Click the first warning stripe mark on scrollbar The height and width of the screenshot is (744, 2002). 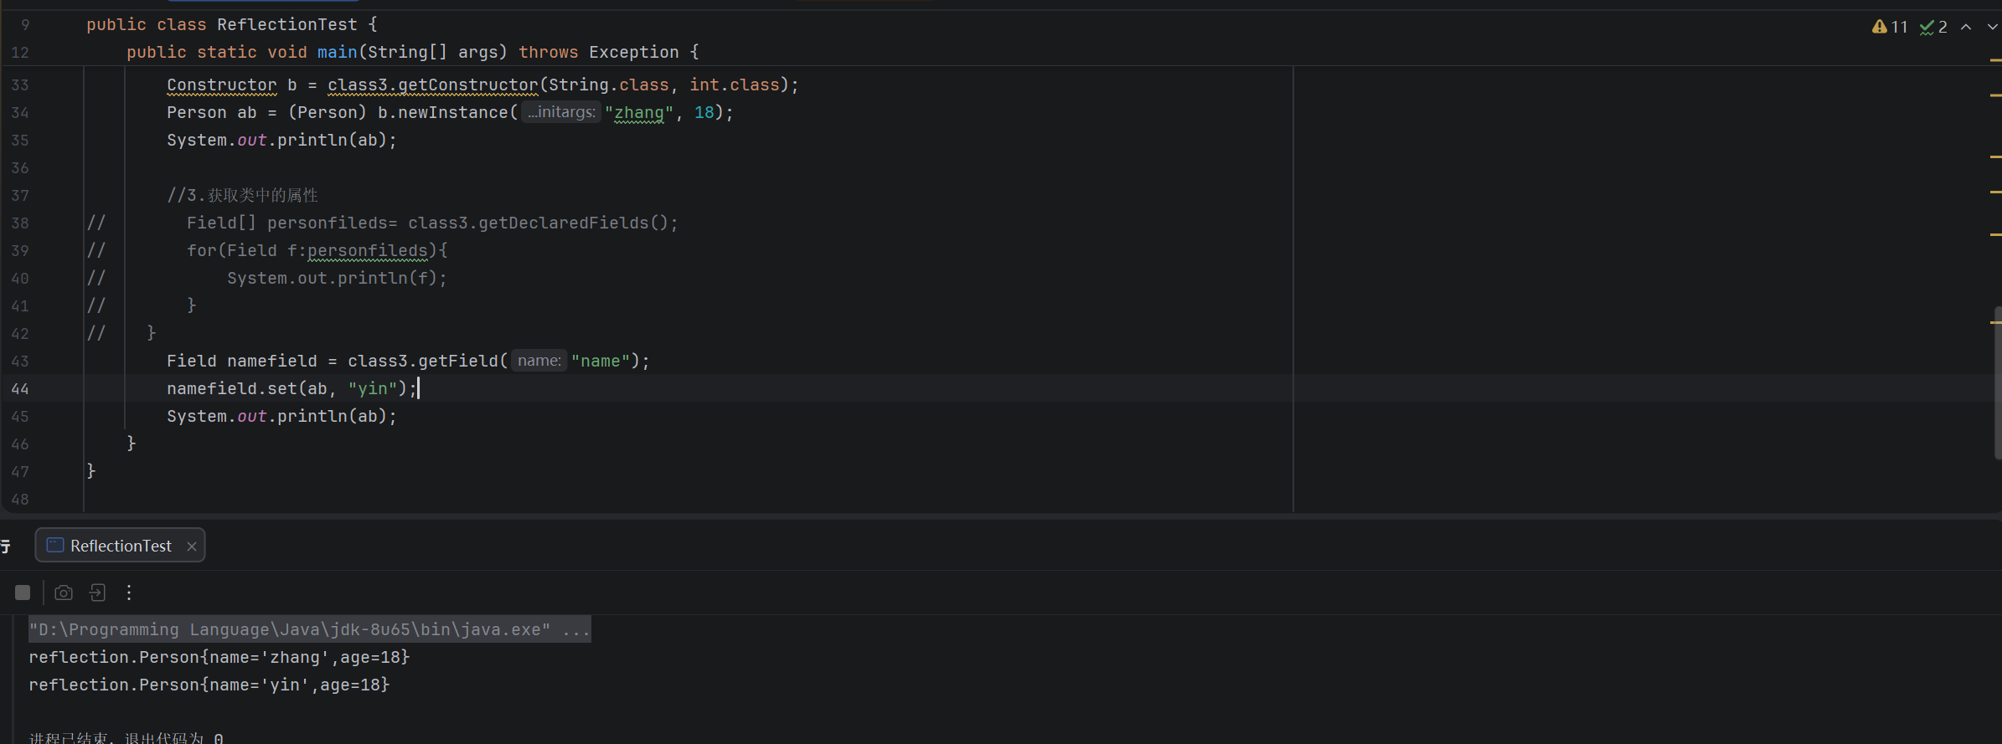point(1996,60)
